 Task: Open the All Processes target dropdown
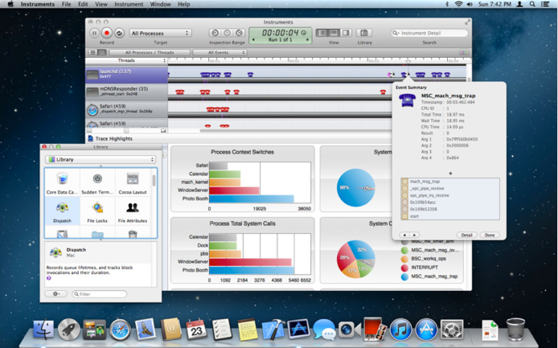pos(160,33)
